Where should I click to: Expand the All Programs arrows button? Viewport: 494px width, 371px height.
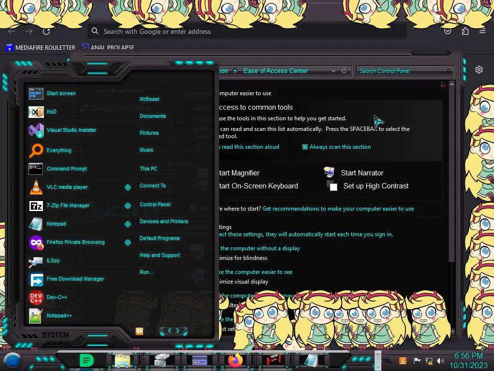174,331
